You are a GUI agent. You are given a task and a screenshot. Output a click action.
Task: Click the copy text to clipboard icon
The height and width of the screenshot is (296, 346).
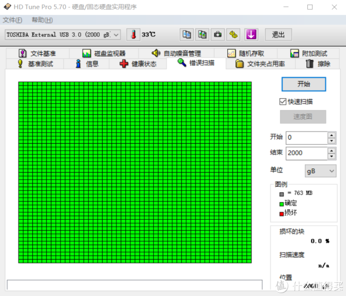click(187, 35)
